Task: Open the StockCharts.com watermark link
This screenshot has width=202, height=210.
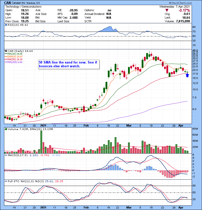Action: tap(181, 3)
